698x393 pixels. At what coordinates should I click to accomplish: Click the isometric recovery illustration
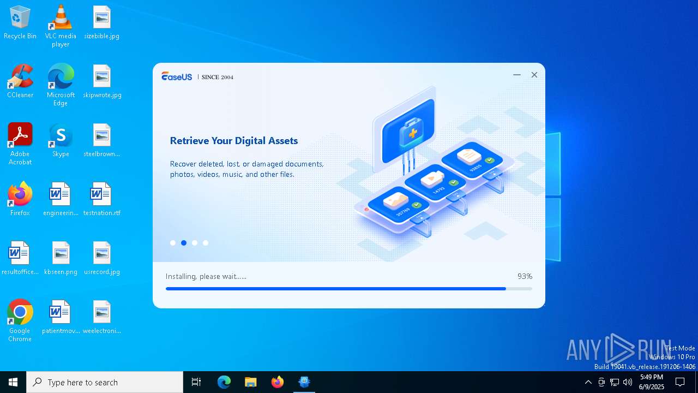tap(434, 162)
